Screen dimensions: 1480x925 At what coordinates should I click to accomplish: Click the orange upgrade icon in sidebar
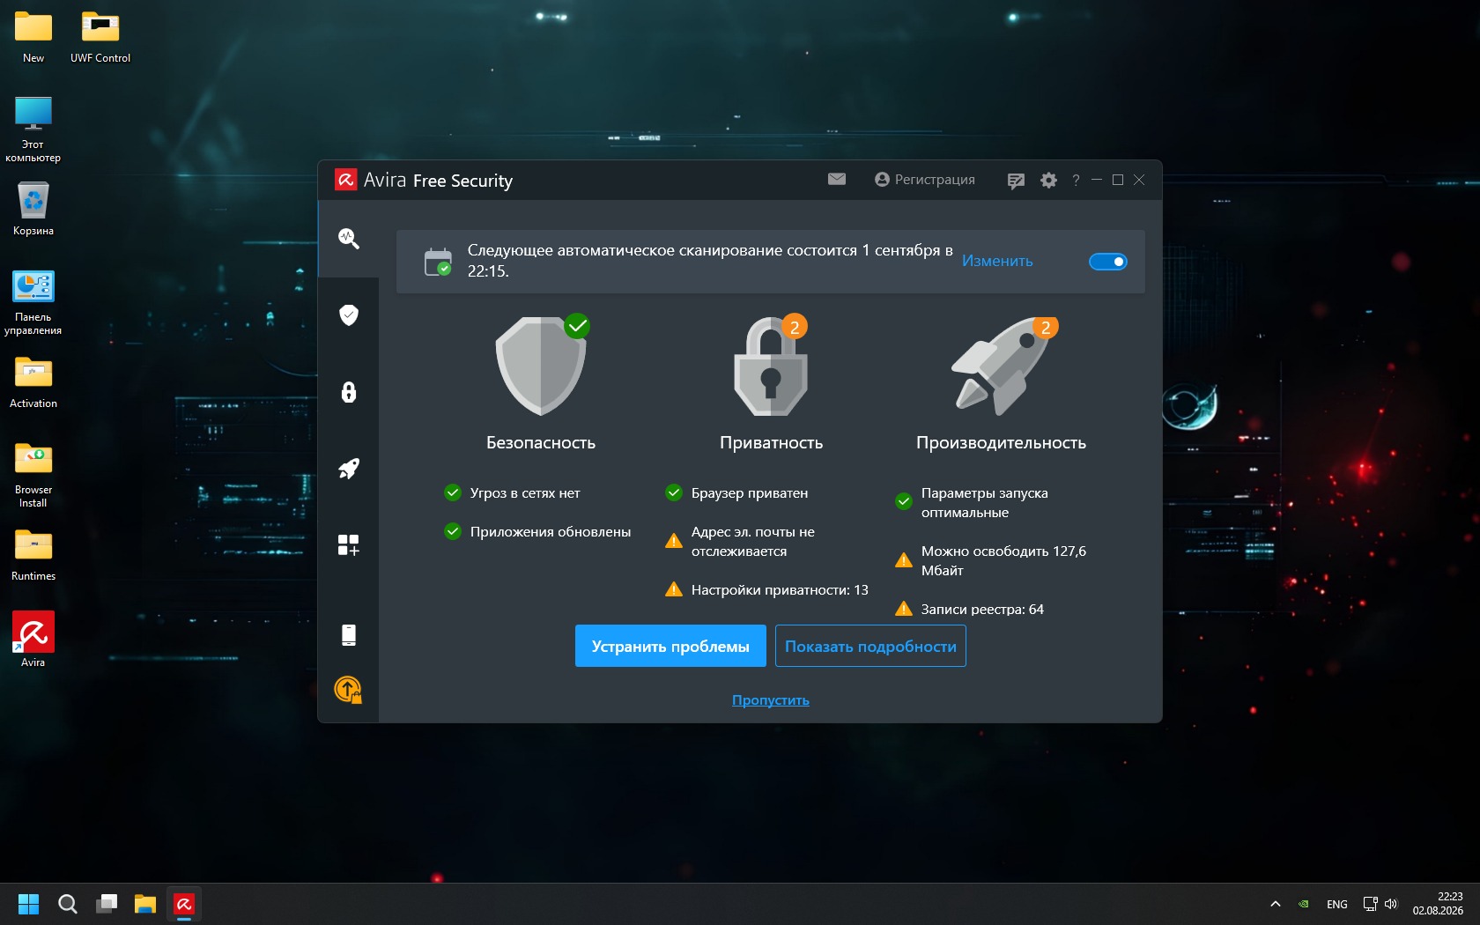(349, 689)
